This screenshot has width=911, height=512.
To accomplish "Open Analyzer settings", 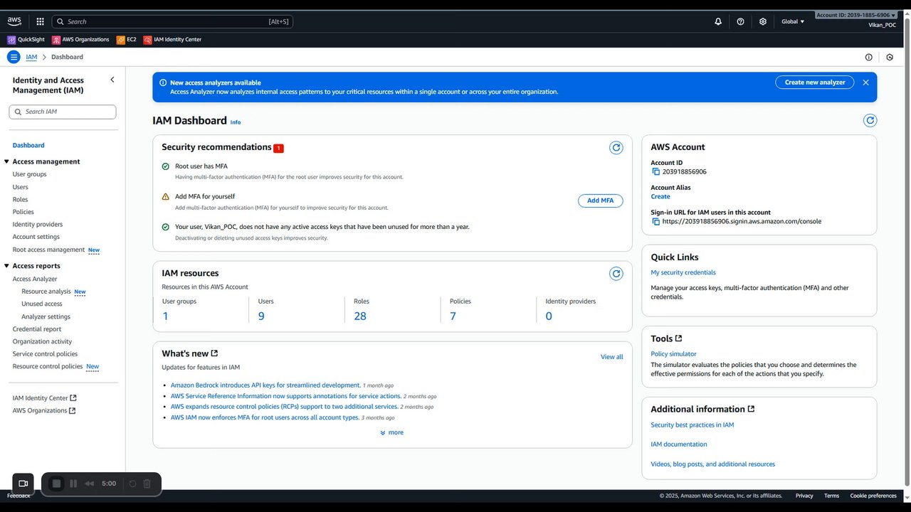I will (x=46, y=316).
